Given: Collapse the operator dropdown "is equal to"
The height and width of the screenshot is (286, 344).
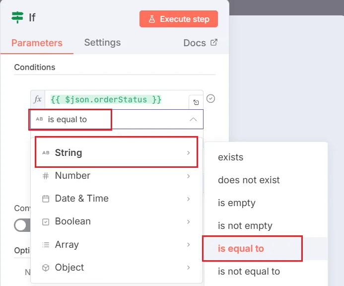Looking at the screenshot, I should click(x=193, y=119).
